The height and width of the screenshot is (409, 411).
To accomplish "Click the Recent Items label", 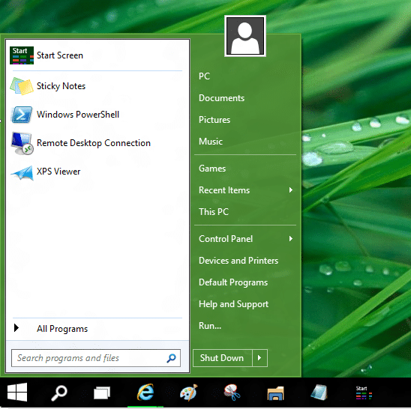I will coord(224,190).
